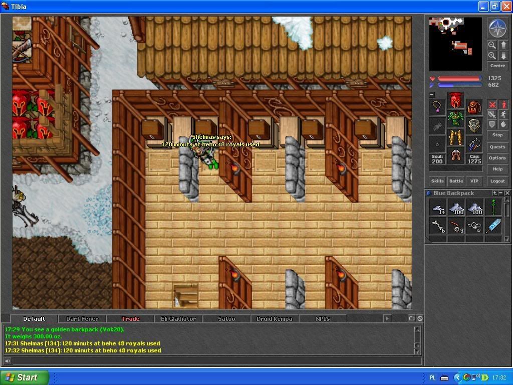This screenshot has width=513, height=385.
Task: Select the item in the ammunition slot
Action: tap(474, 144)
